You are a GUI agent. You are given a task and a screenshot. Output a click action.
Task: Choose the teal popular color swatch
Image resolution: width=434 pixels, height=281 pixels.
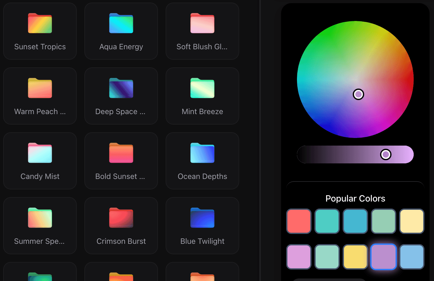click(x=327, y=221)
